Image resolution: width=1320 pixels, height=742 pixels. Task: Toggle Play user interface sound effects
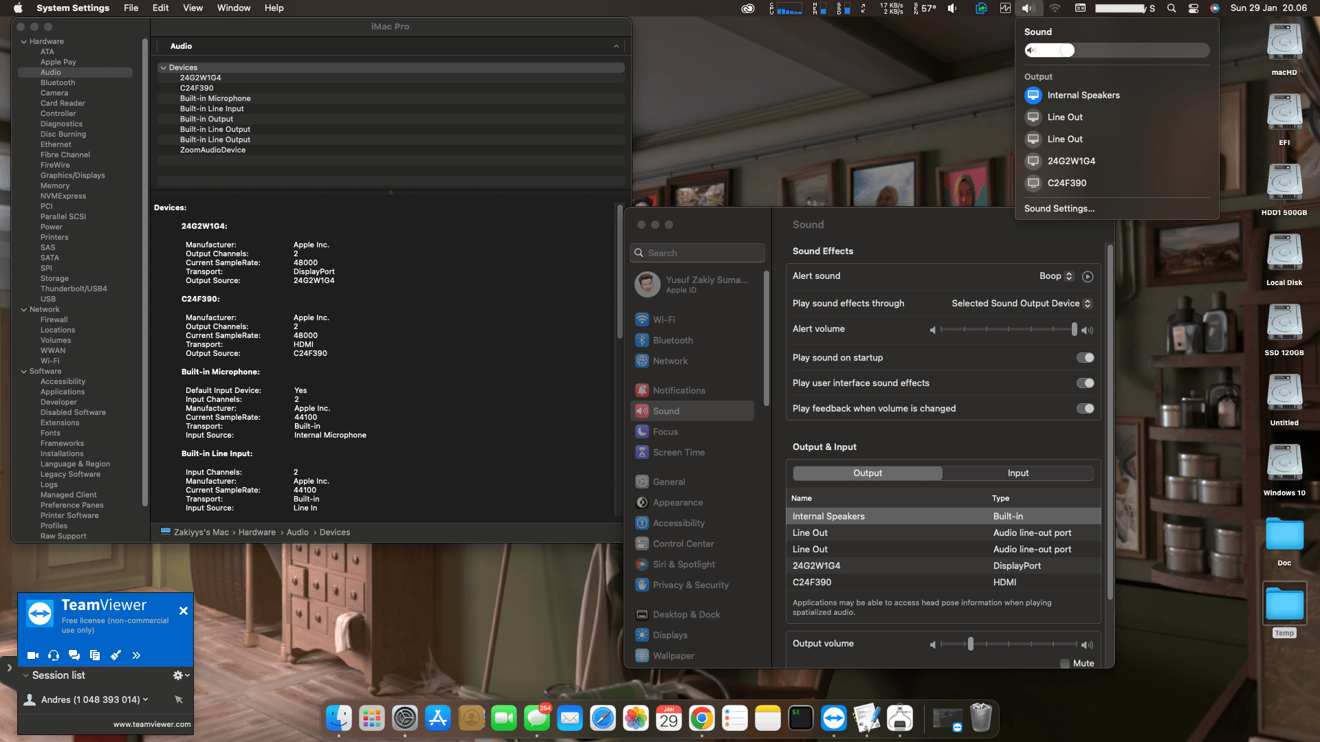click(1085, 383)
